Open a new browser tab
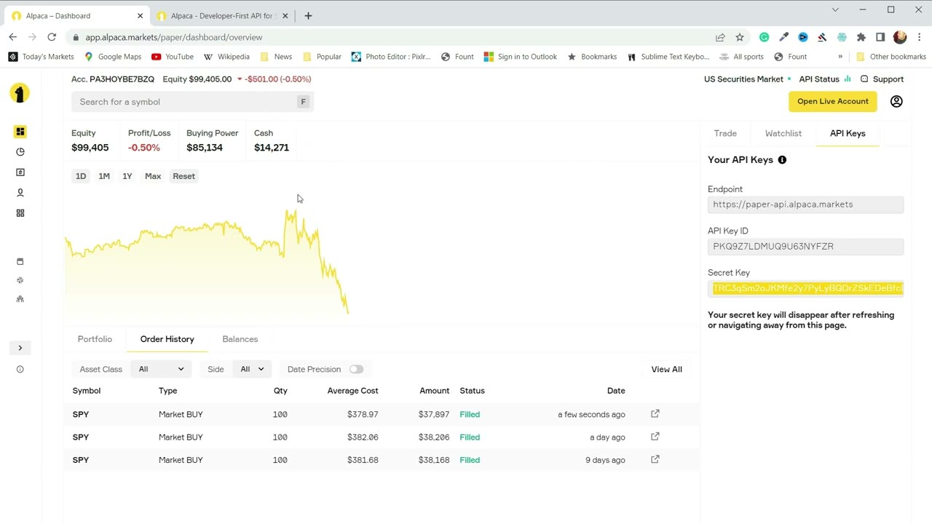Viewport: 932px width, 524px height. click(308, 16)
